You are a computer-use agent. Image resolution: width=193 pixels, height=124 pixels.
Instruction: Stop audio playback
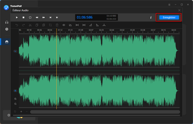pos(23,17)
